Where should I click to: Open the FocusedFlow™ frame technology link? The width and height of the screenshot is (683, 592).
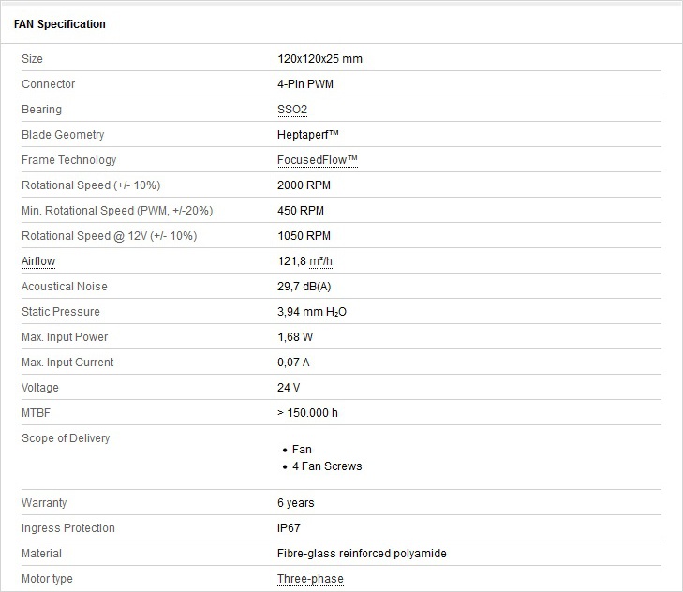[x=318, y=160]
